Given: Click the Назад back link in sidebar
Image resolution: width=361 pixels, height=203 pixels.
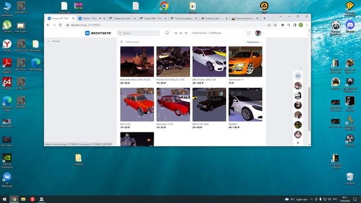Looking at the screenshot, I should point(54,41).
